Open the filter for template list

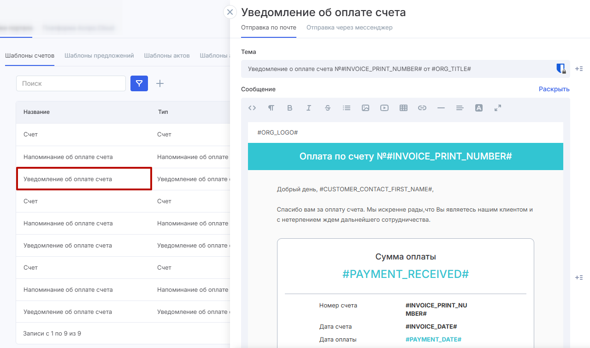(x=139, y=83)
